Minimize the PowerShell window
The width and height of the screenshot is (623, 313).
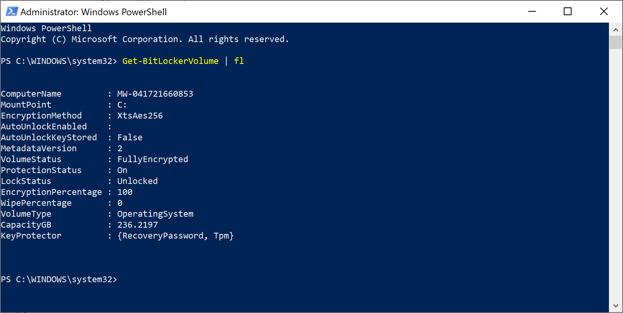pyautogui.click(x=532, y=11)
